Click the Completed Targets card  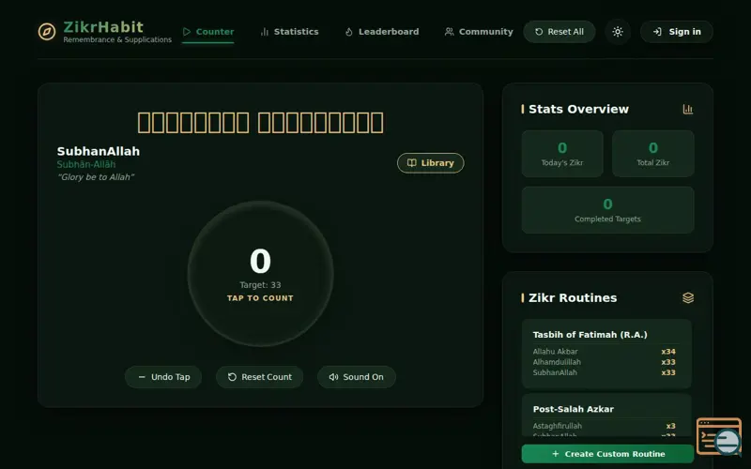[607, 210]
